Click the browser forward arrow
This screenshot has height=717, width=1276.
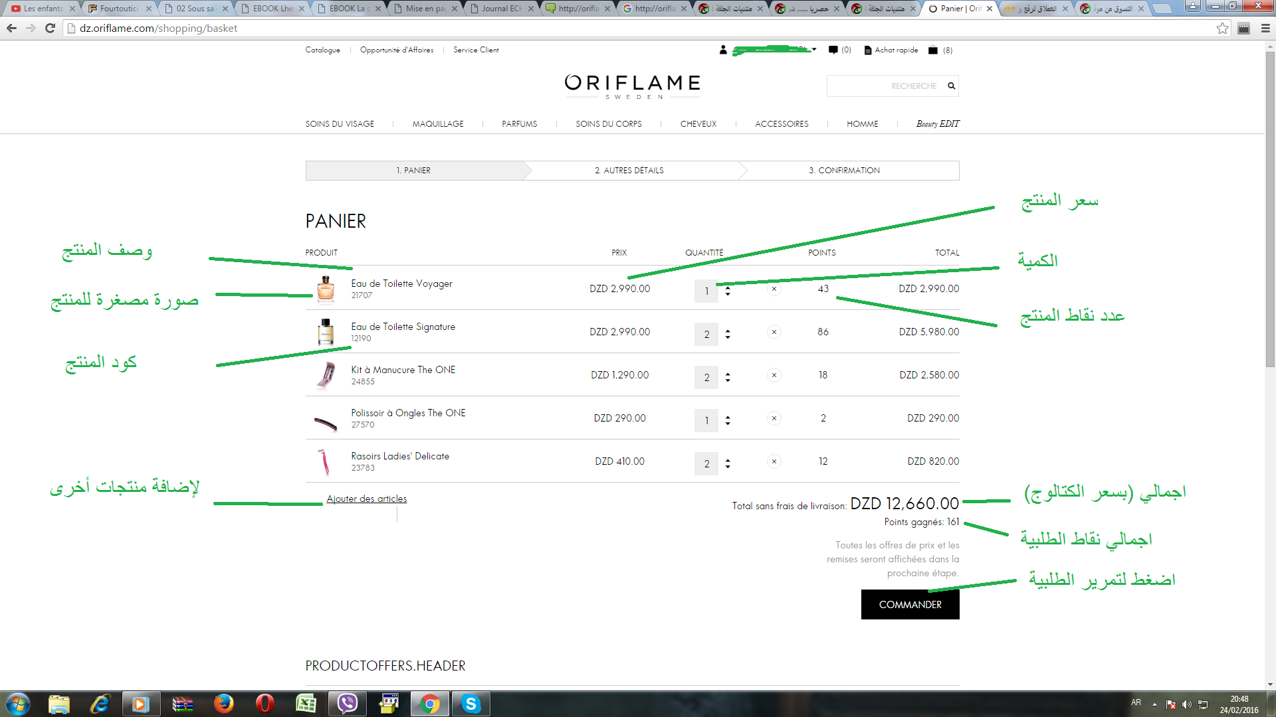coord(31,28)
